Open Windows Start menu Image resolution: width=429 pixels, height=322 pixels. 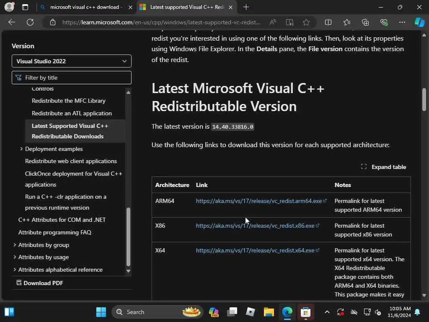click(x=101, y=312)
